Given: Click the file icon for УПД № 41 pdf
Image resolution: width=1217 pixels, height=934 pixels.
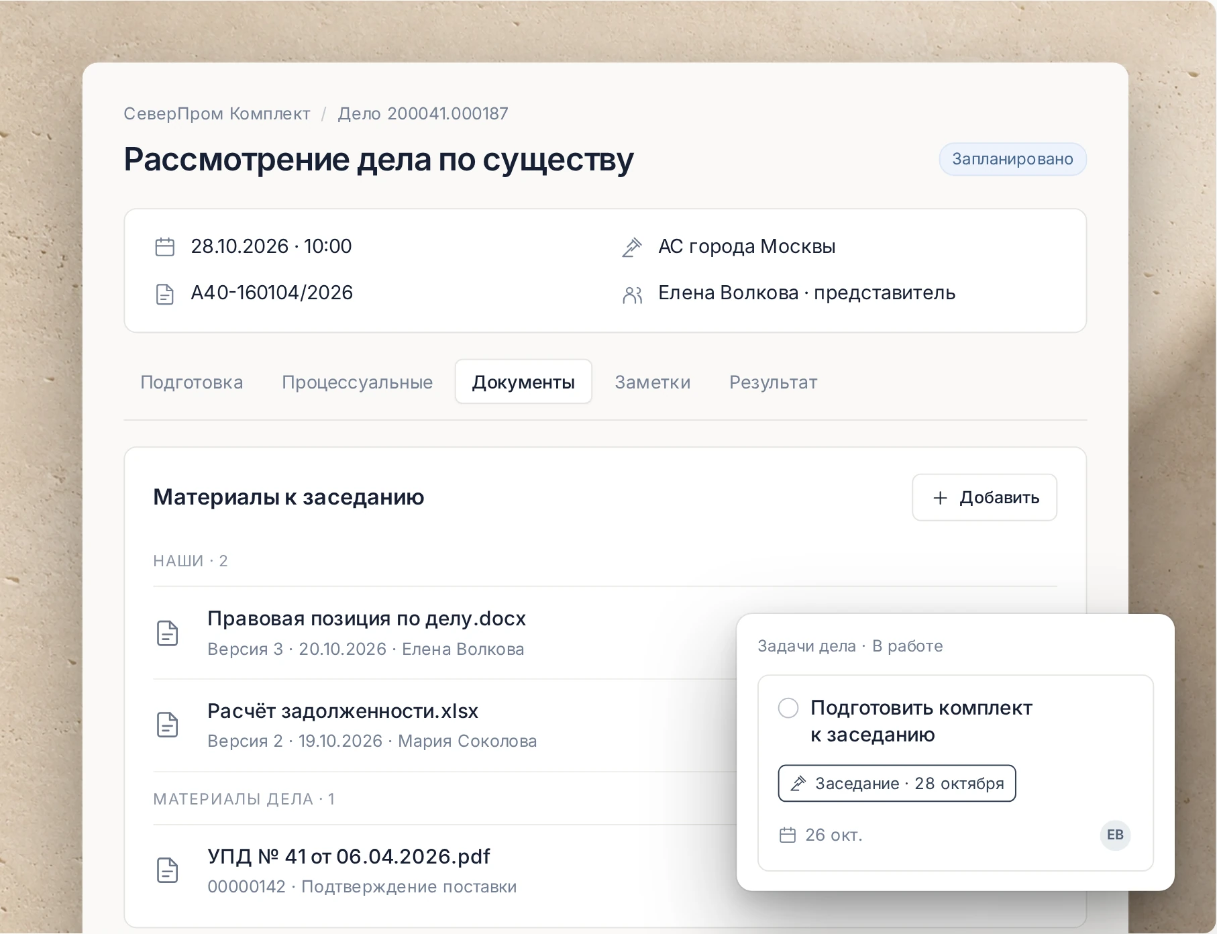Looking at the screenshot, I should (167, 870).
